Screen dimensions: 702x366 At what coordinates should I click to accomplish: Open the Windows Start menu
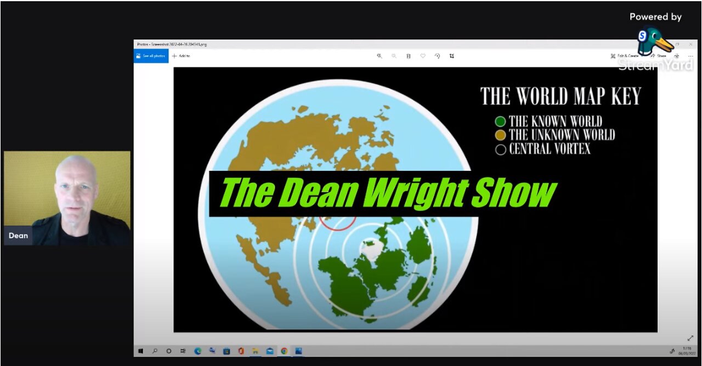[140, 351]
